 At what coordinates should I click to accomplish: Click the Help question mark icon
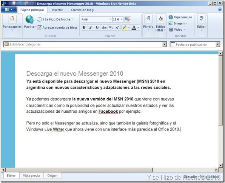(x=220, y=9)
